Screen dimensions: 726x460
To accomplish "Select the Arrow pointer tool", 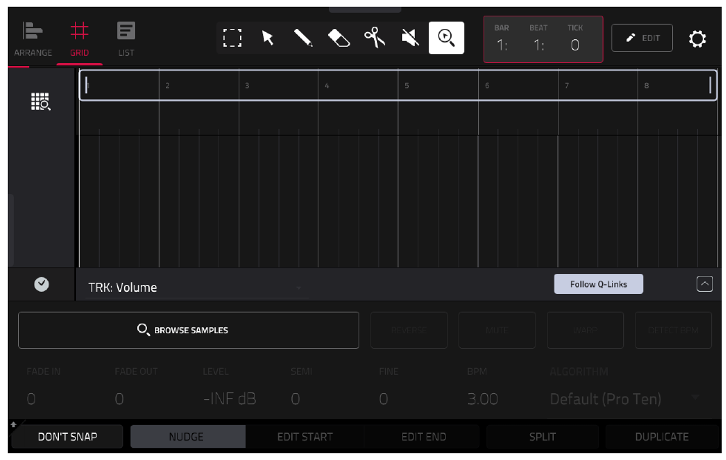I will click(x=267, y=38).
